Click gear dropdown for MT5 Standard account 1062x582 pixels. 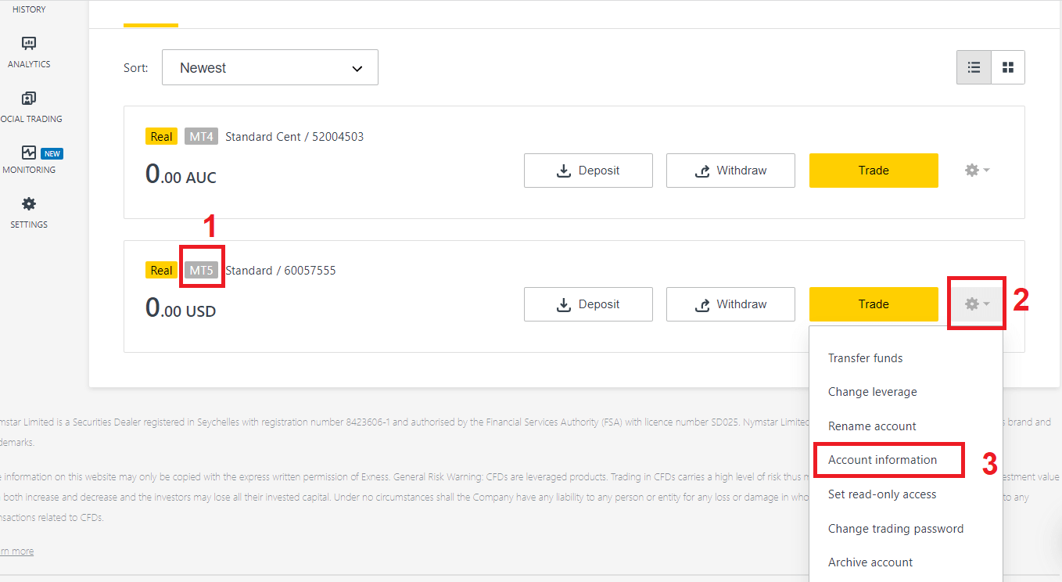(977, 304)
